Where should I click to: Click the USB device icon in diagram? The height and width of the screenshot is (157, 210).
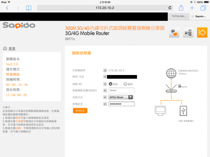coord(183,111)
